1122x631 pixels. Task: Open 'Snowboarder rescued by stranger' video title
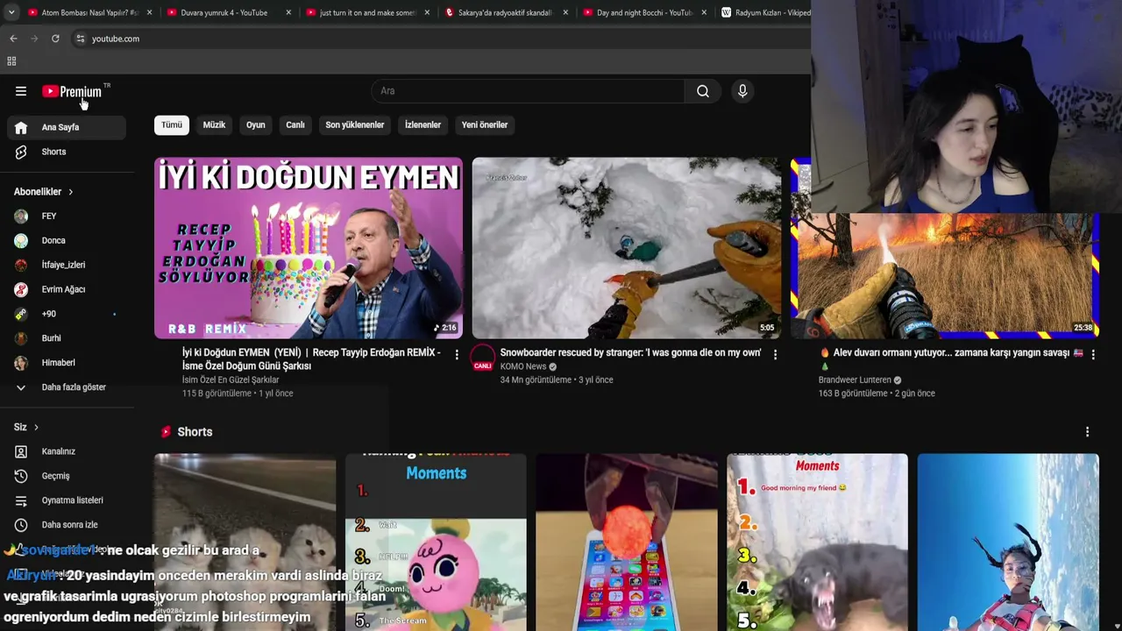click(x=630, y=353)
